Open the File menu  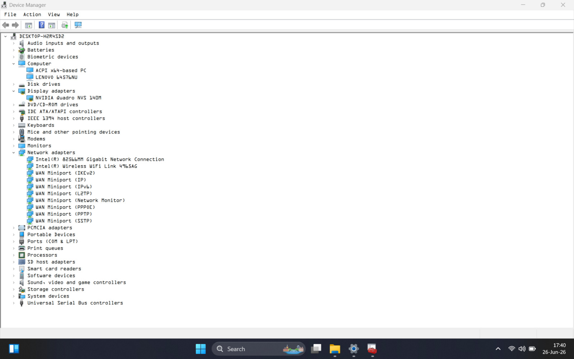10,14
